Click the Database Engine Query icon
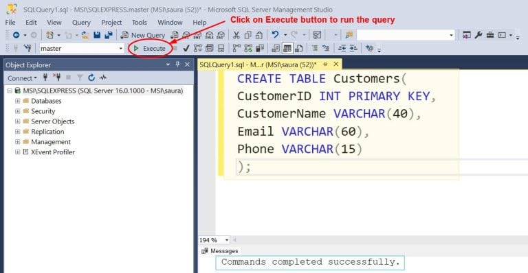 pos(175,35)
